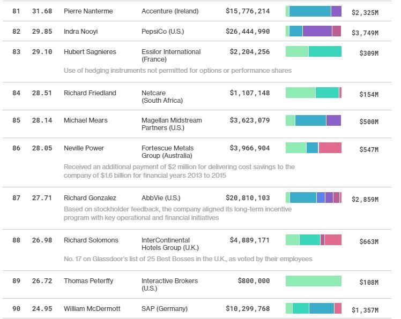Click Magellan Midstream Partners company name

[172, 124]
